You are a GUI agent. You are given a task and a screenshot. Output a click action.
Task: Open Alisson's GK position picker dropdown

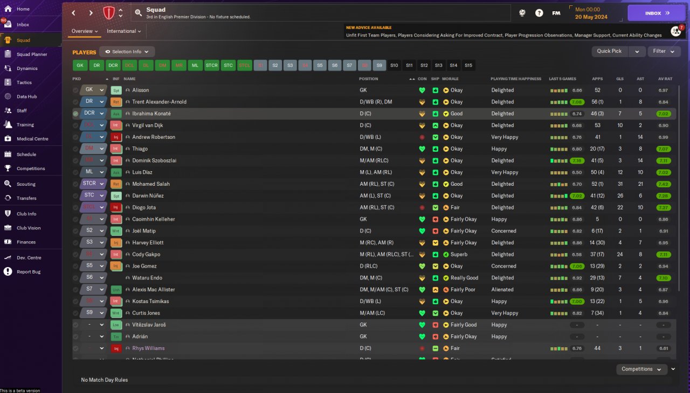coord(93,90)
